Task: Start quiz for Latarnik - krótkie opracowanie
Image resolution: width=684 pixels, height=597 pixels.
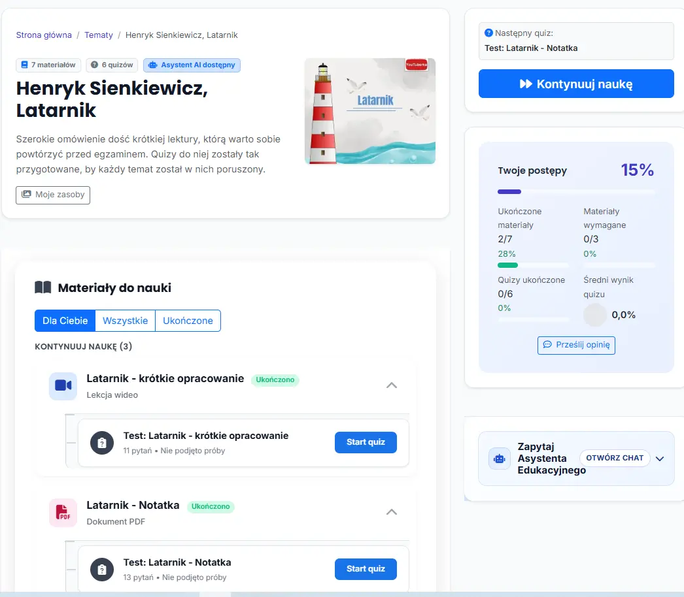Action: [366, 442]
